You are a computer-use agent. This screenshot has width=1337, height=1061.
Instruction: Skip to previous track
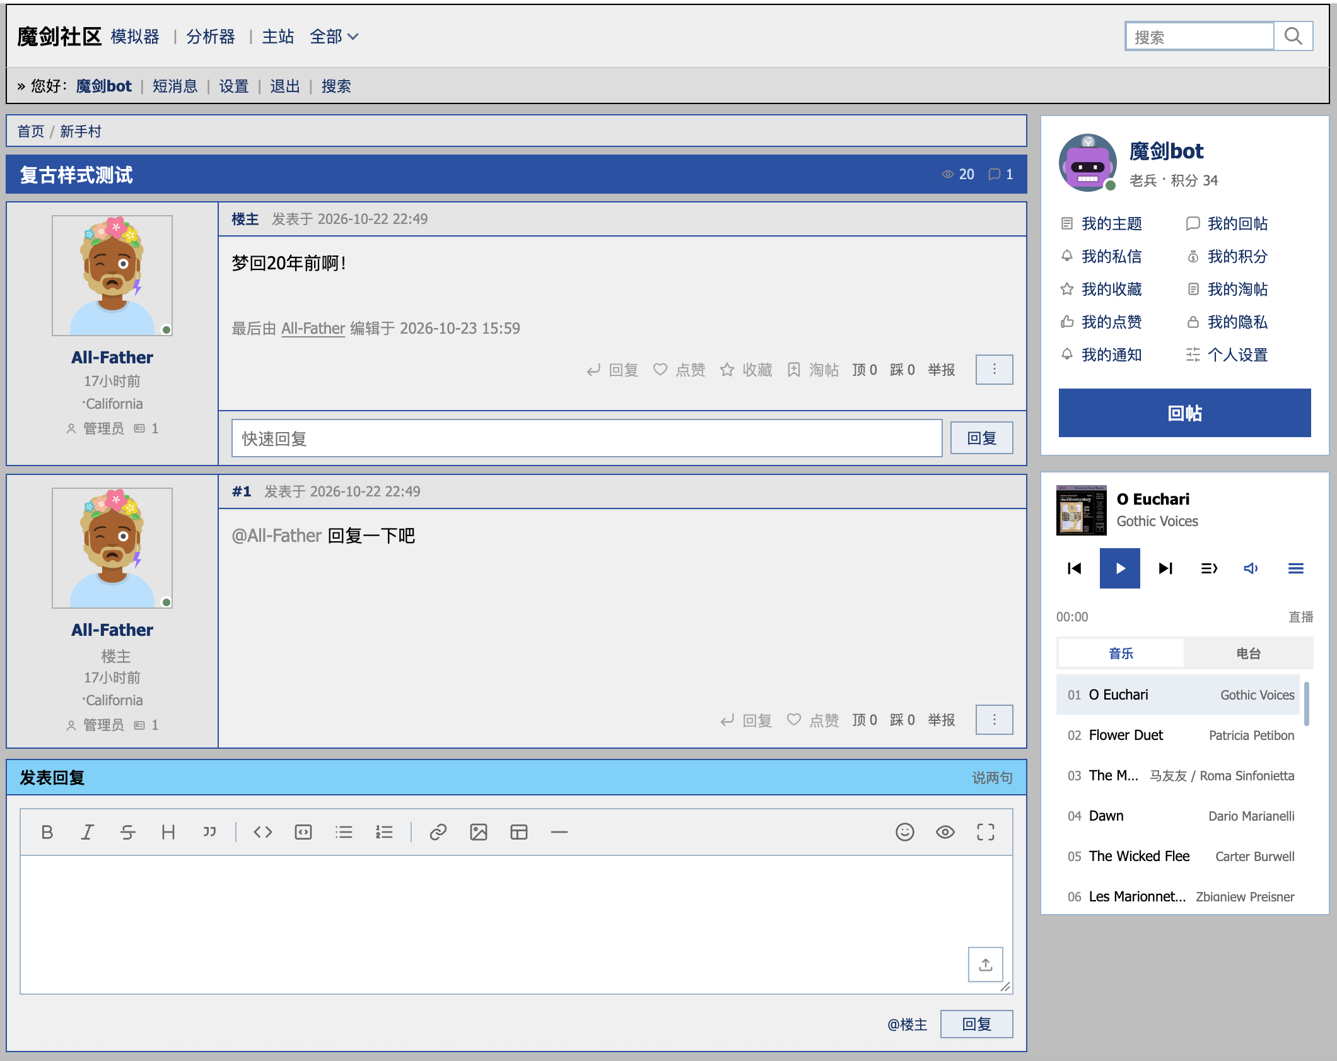click(x=1075, y=568)
